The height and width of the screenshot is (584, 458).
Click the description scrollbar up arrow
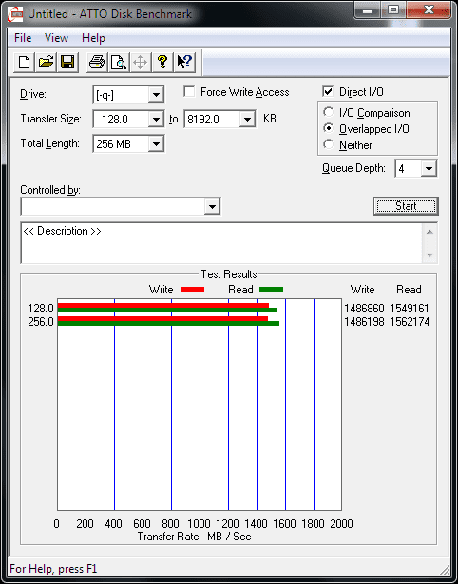coord(429,232)
